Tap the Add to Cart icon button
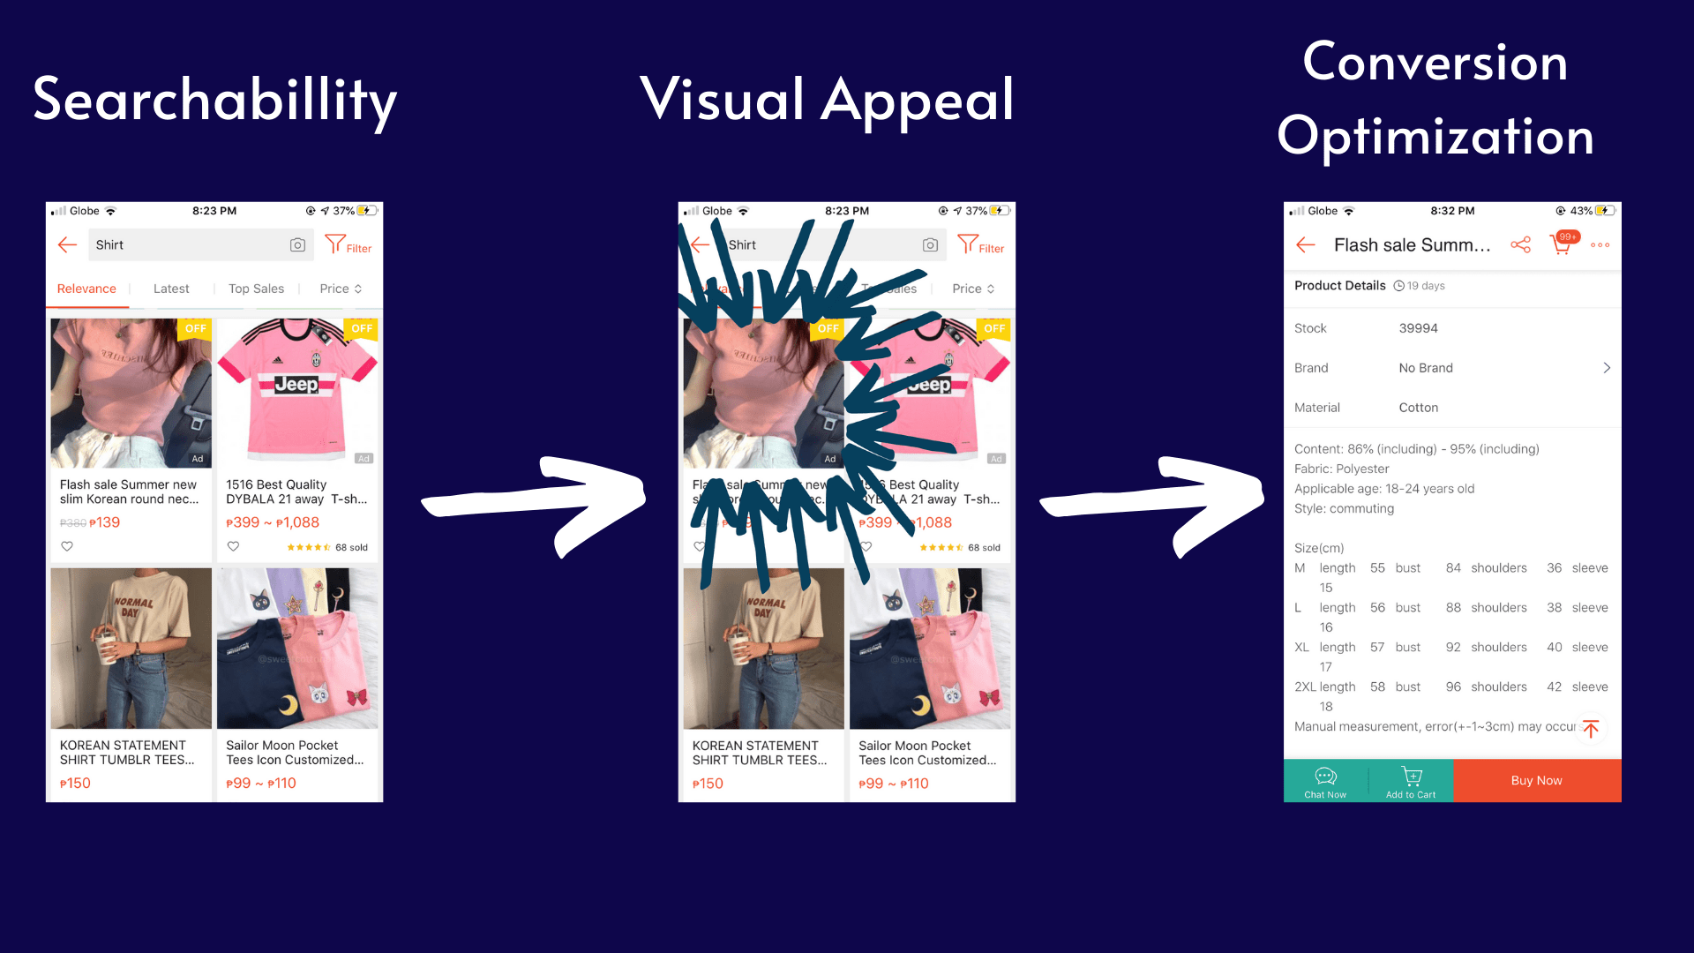This screenshot has height=953, width=1694. (x=1410, y=780)
